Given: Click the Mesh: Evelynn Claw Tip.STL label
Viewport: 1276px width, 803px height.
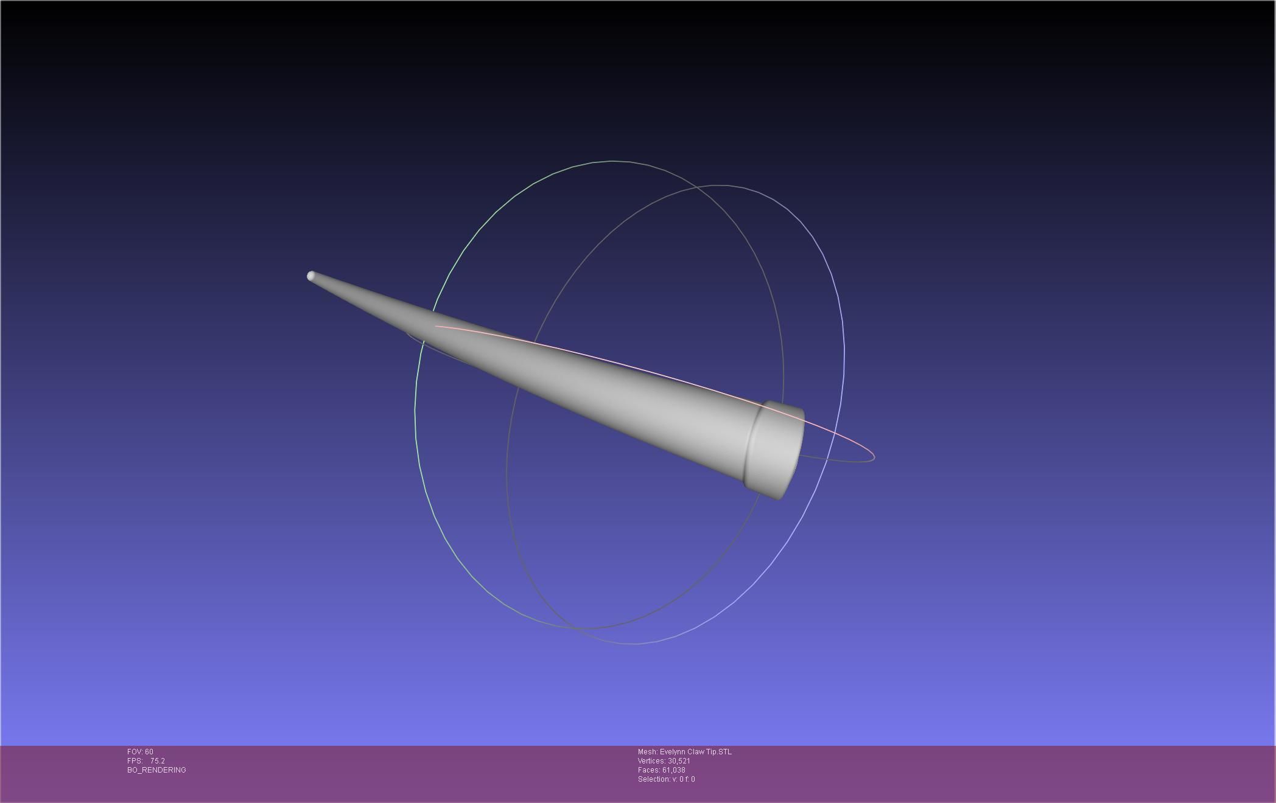Looking at the screenshot, I should pos(685,752).
